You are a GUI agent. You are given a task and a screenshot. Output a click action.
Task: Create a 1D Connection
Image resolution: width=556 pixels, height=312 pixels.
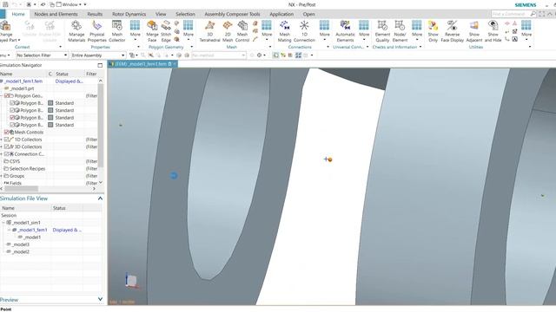point(304,31)
